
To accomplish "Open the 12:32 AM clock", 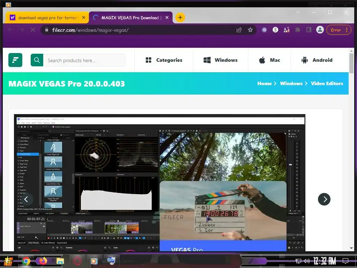I will (325, 261).
